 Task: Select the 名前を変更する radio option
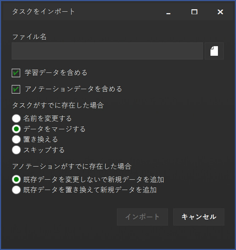[x=16, y=119]
